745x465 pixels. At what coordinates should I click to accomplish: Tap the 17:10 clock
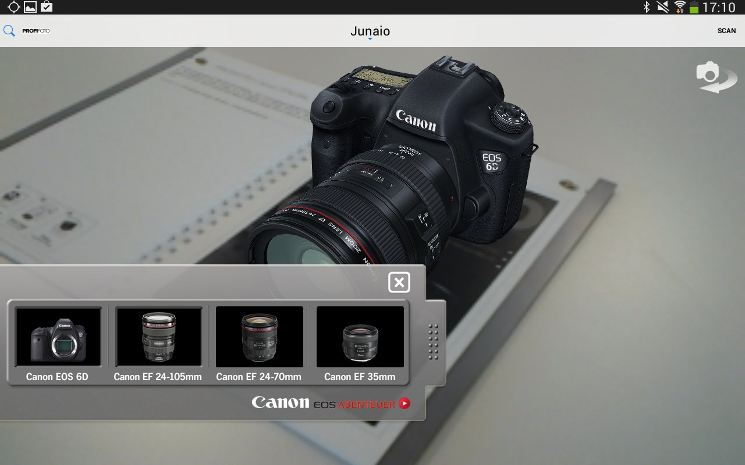719,7
